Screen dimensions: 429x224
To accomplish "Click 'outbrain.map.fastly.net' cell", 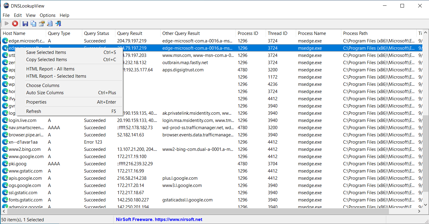I will pos(185,63).
